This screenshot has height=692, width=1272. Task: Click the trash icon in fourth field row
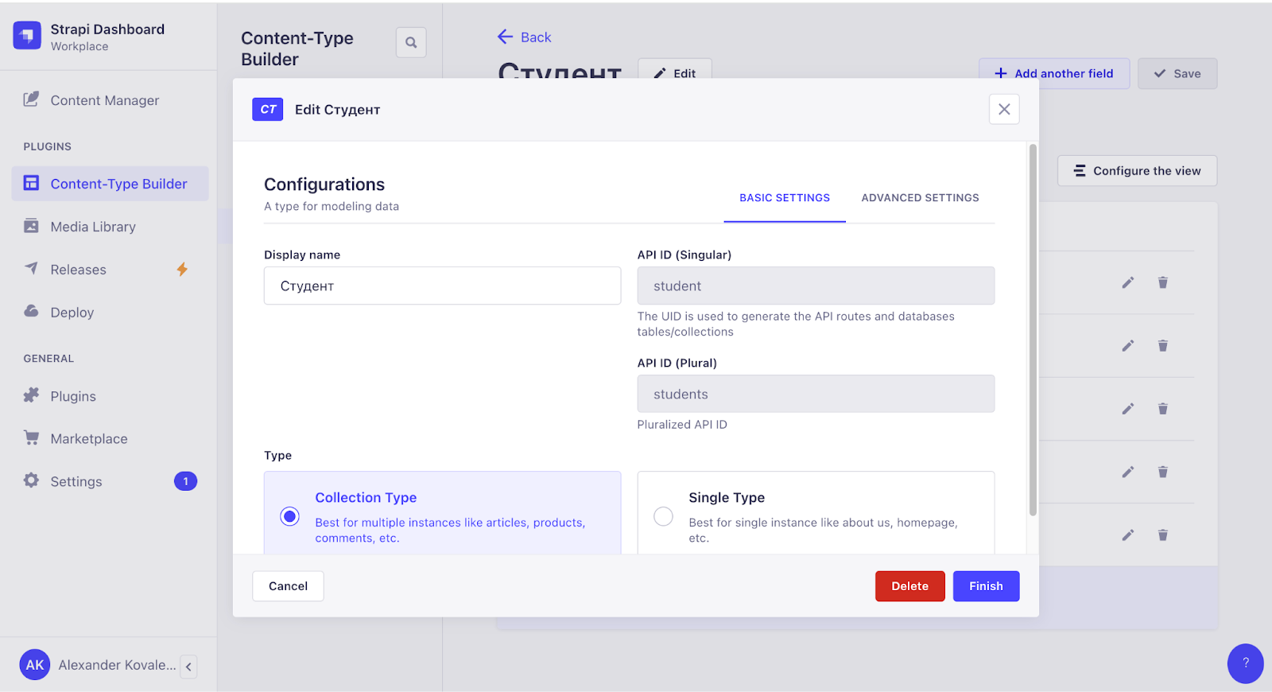pos(1162,472)
